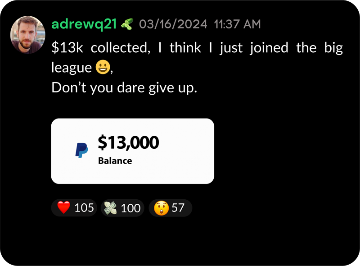Open the PayPal balance image attachment
Screen dimensions: 360x266
[133, 151]
